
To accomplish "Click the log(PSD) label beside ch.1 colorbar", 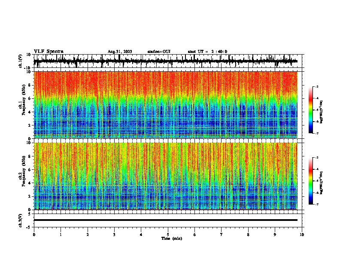I will pyautogui.click(x=321, y=112).
